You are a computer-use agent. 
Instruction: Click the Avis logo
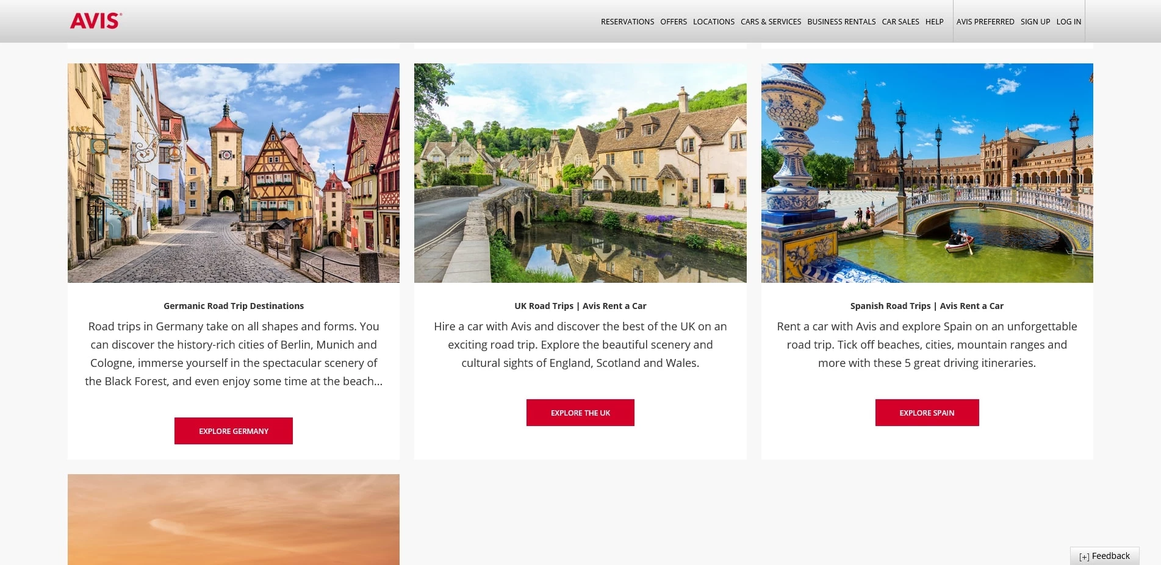click(x=96, y=21)
